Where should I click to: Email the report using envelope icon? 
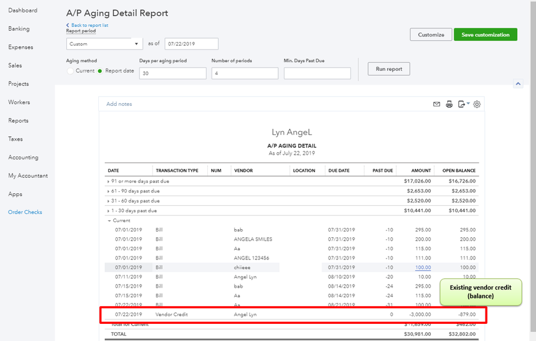pyautogui.click(x=437, y=104)
